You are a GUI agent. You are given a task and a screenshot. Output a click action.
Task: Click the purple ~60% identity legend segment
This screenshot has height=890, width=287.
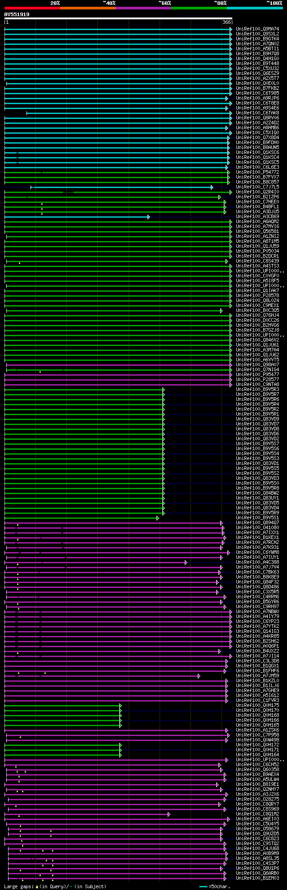point(143,8)
